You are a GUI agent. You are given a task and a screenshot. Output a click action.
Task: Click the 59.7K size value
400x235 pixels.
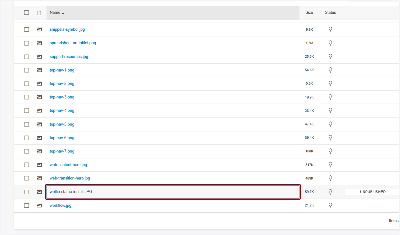pyautogui.click(x=309, y=192)
